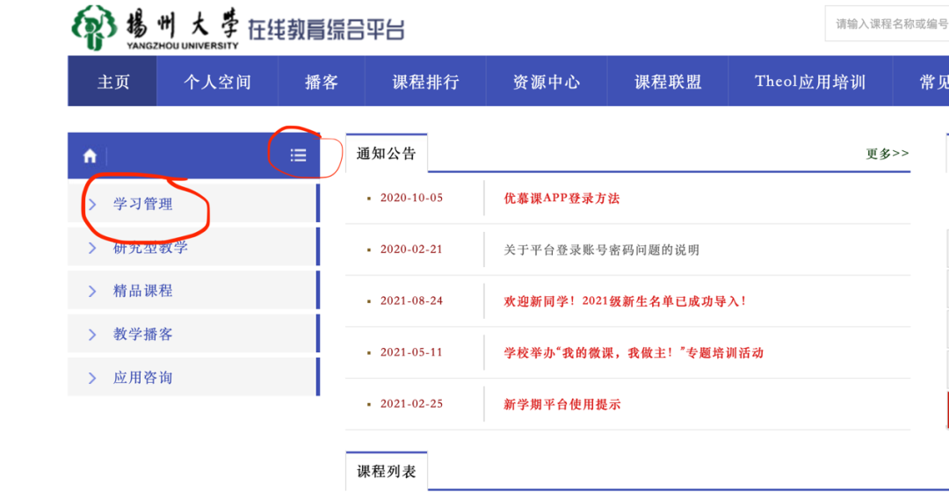The width and height of the screenshot is (949, 499).
Task: Expand the 研究型教学 chevron arrow
Action: point(92,248)
